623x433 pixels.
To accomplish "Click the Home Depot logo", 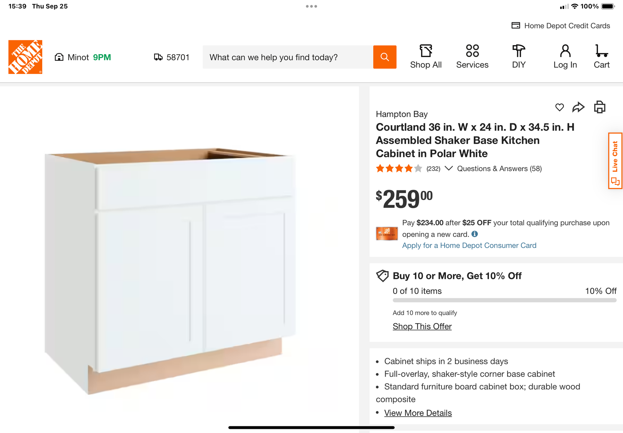I will (25, 57).
